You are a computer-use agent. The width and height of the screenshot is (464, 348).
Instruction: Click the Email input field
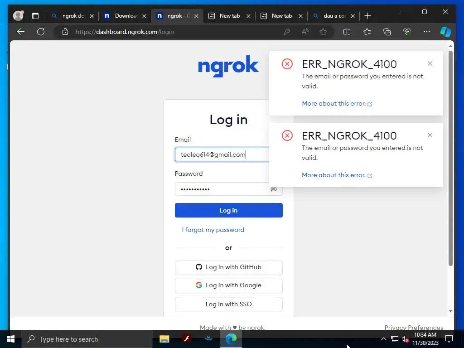tap(222, 155)
